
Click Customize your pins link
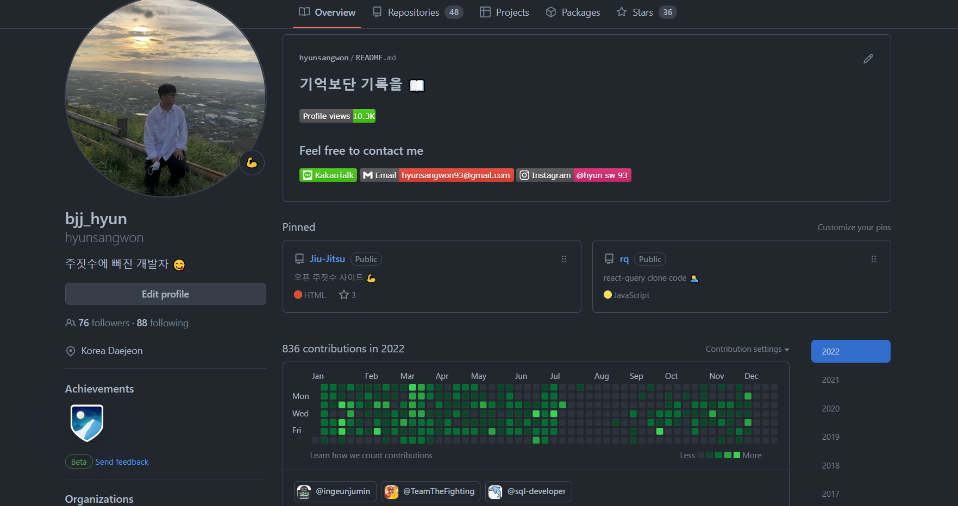(854, 227)
